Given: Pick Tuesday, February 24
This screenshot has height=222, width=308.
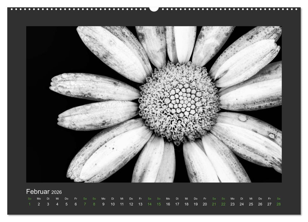Looking at the screenshot, I should tap(242, 204).
